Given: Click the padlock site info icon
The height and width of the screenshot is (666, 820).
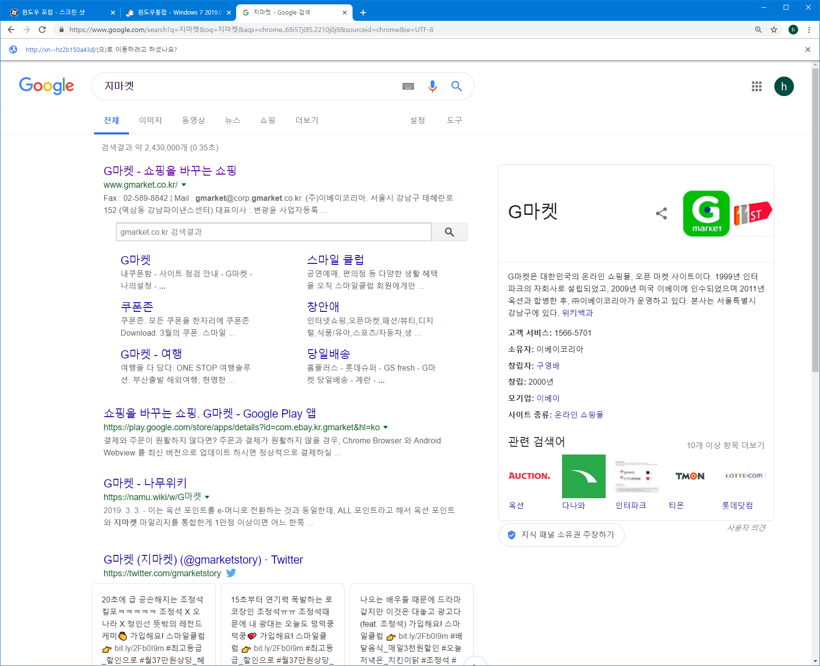Looking at the screenshot, I should coord(61,30).
